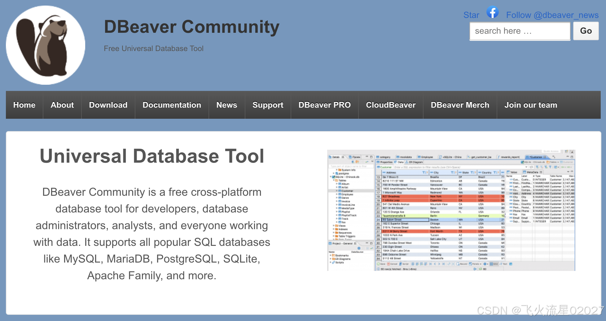Open the Facebook icon link

492,12
